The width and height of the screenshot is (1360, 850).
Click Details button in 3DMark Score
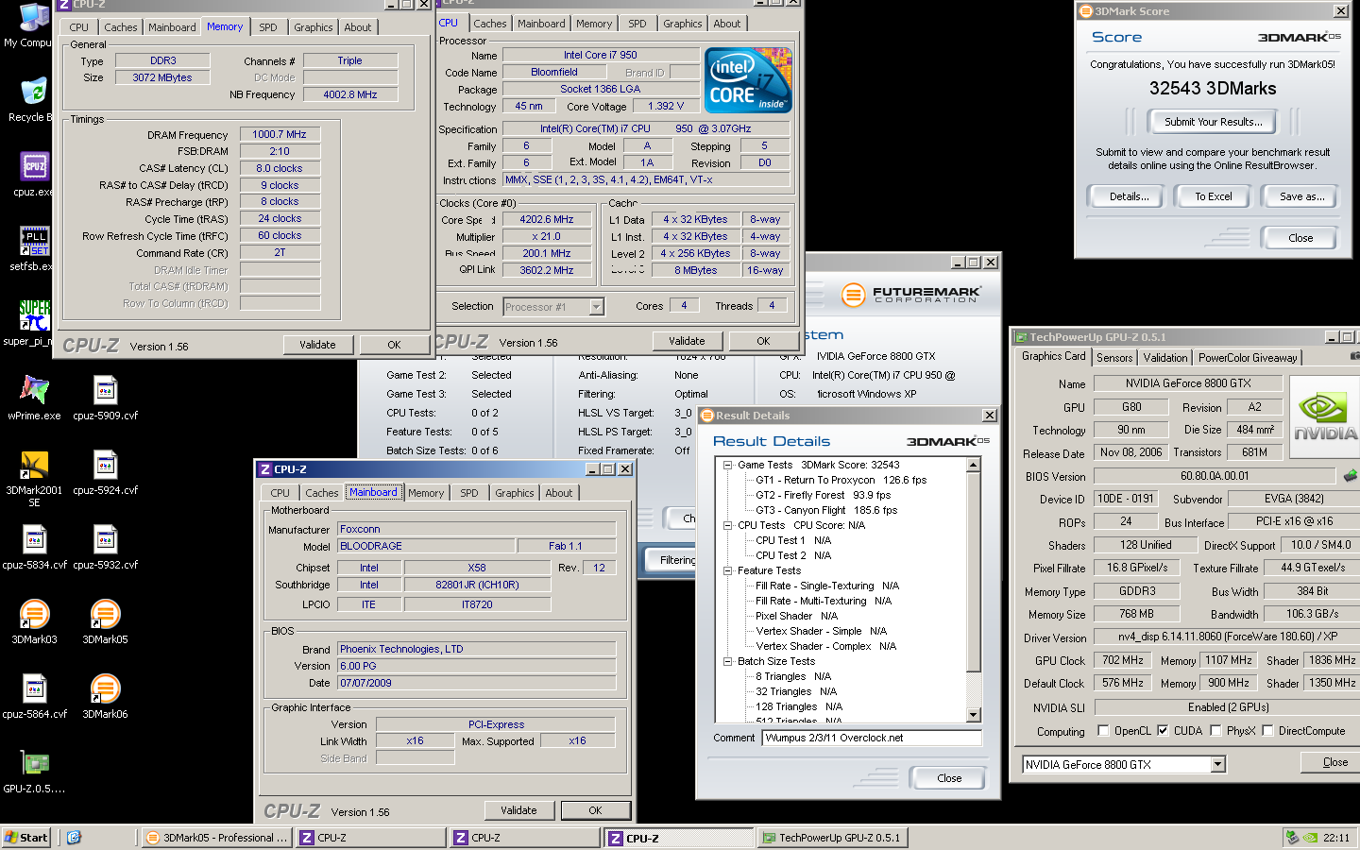pyautogui.click(x=1129, y=196)
